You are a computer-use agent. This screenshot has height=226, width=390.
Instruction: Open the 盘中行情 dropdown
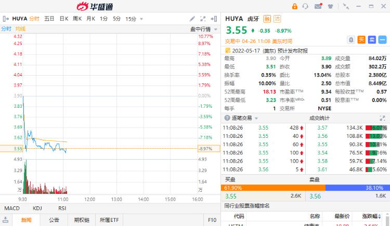click(x=203, y=29)
